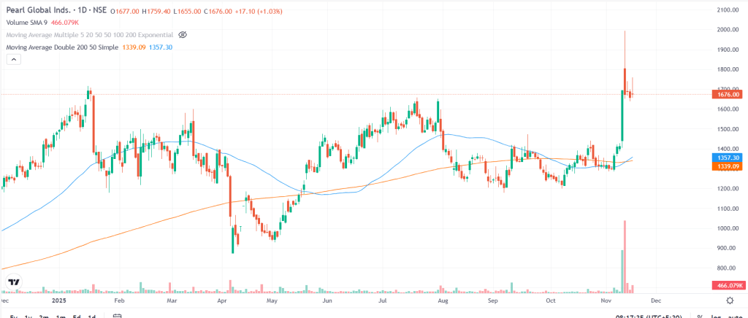Collapse the indicator legend with the chevron button
This screenshot has height=318, width=748.
coord(13,60)
